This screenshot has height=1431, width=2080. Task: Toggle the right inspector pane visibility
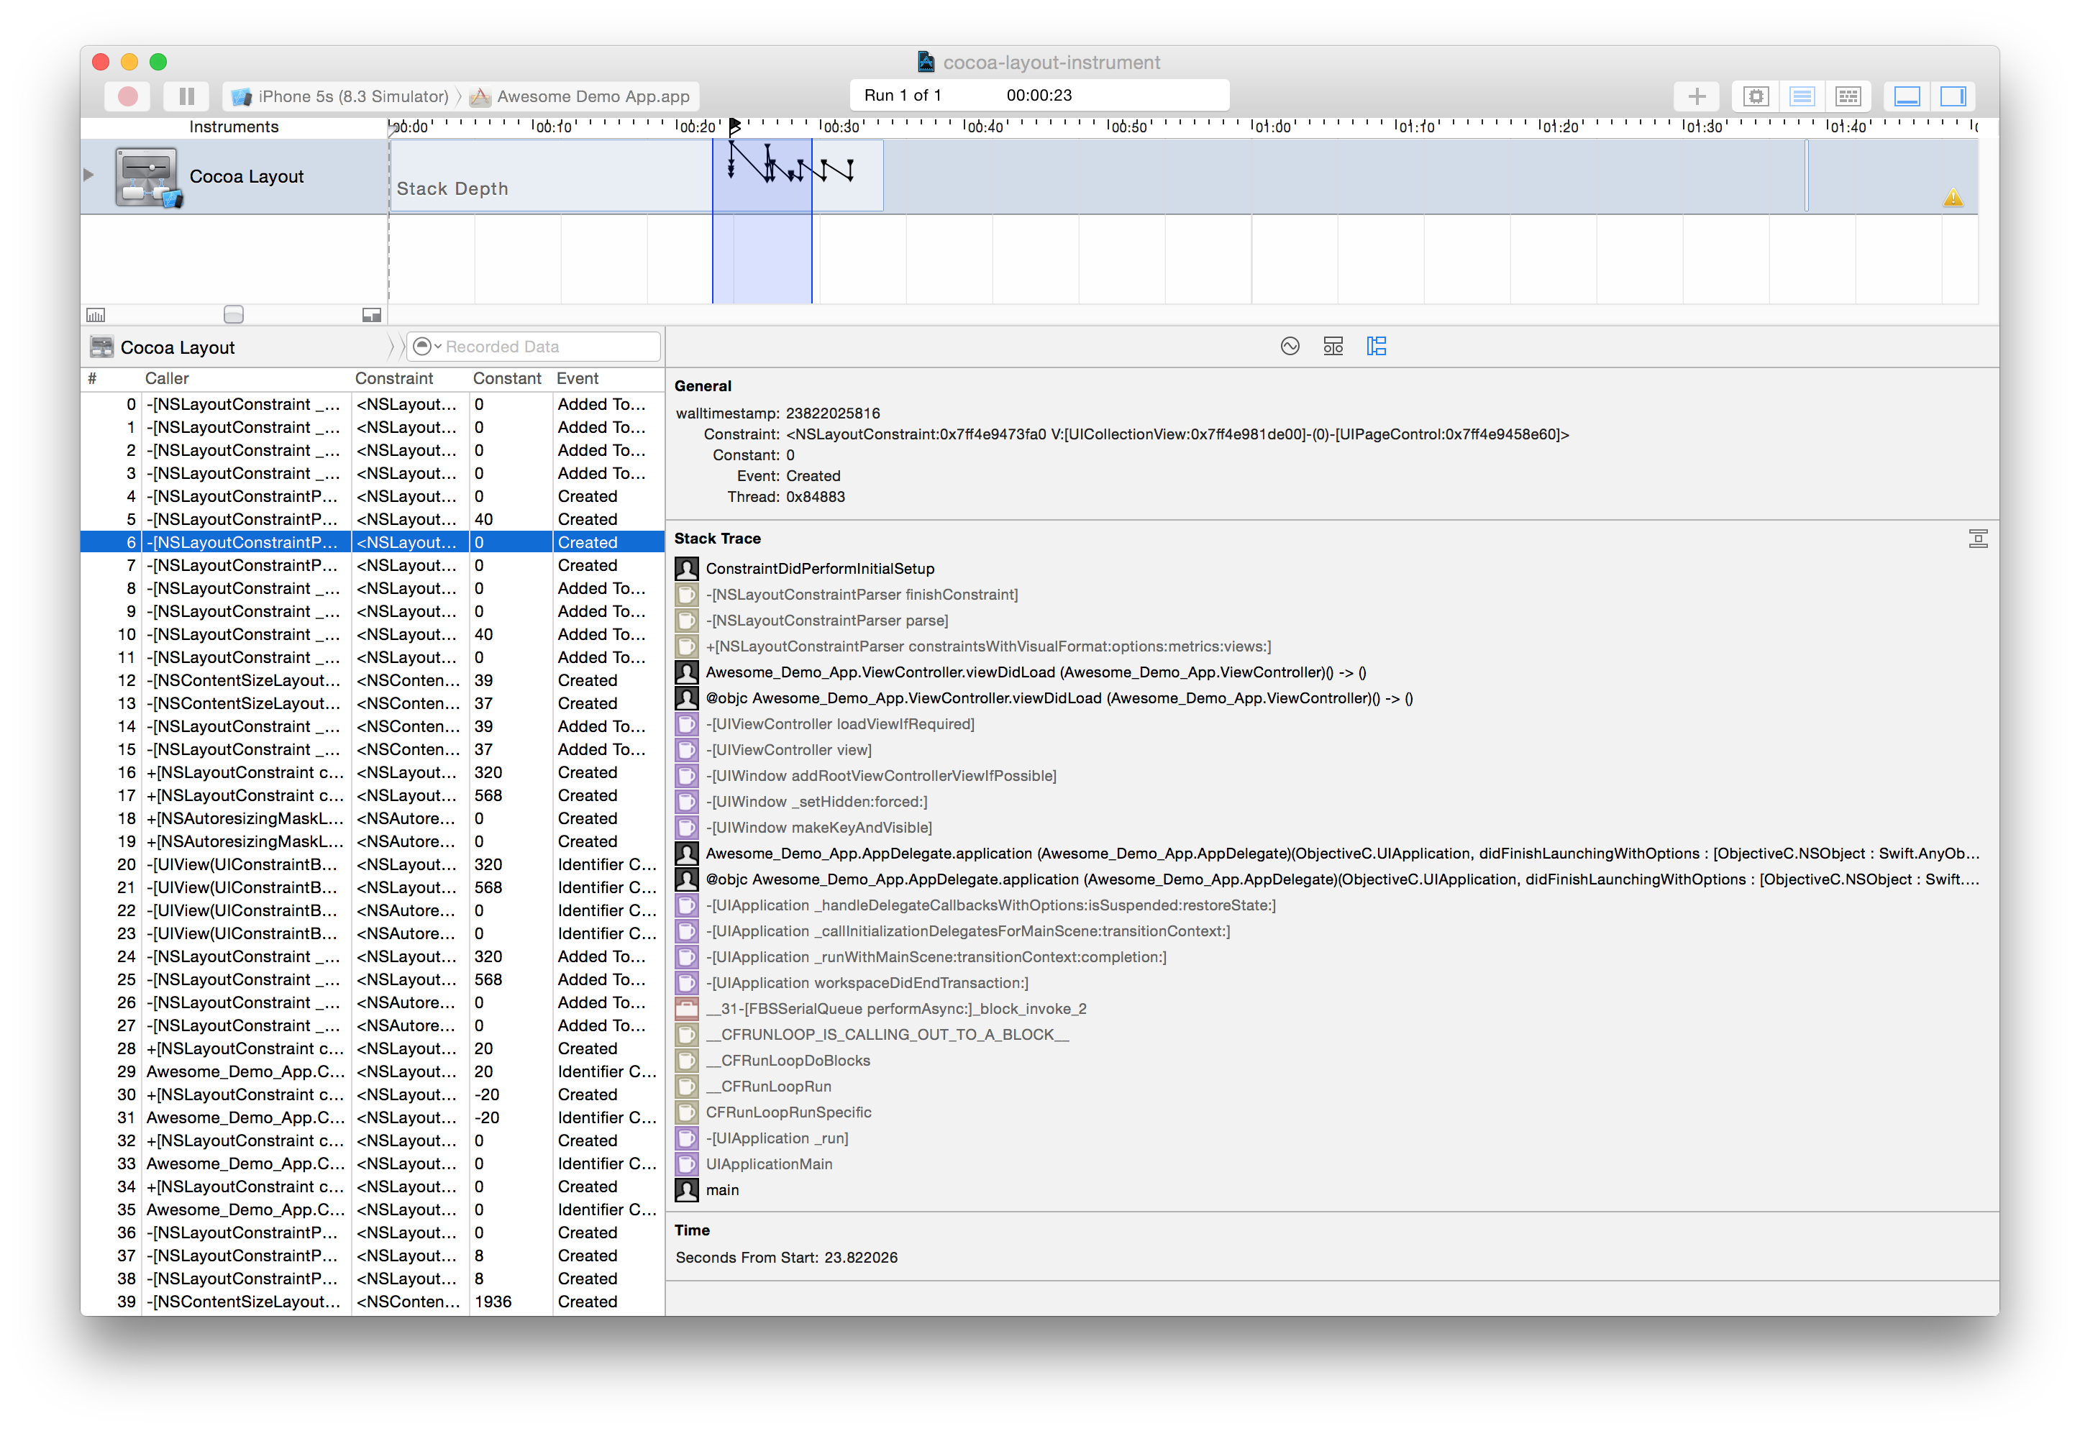click(x=1953, y=96)
